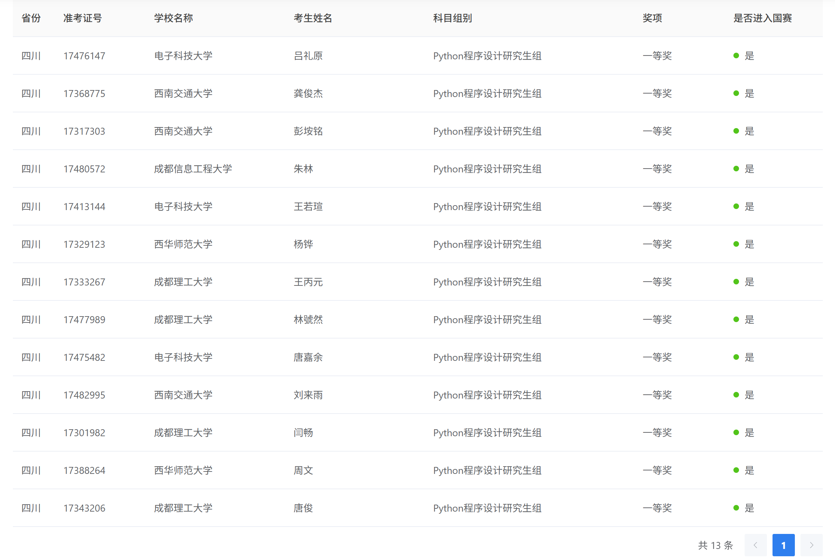Click the green status dot for 吕礼原

click(736, 56)
